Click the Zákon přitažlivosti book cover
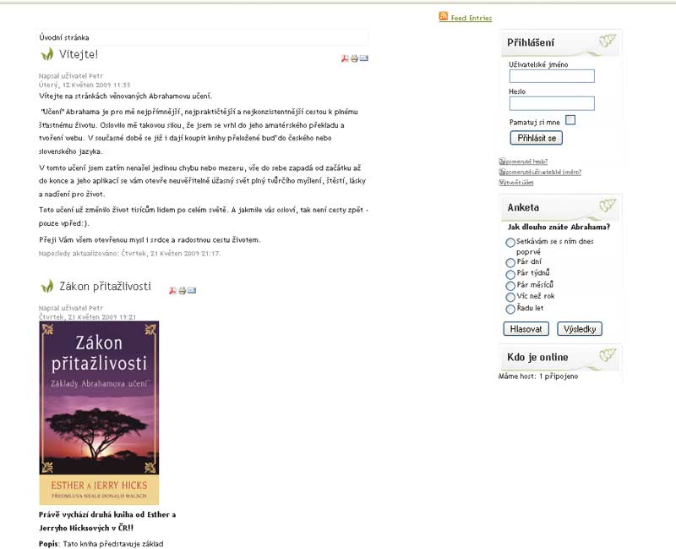 (99, 413)
